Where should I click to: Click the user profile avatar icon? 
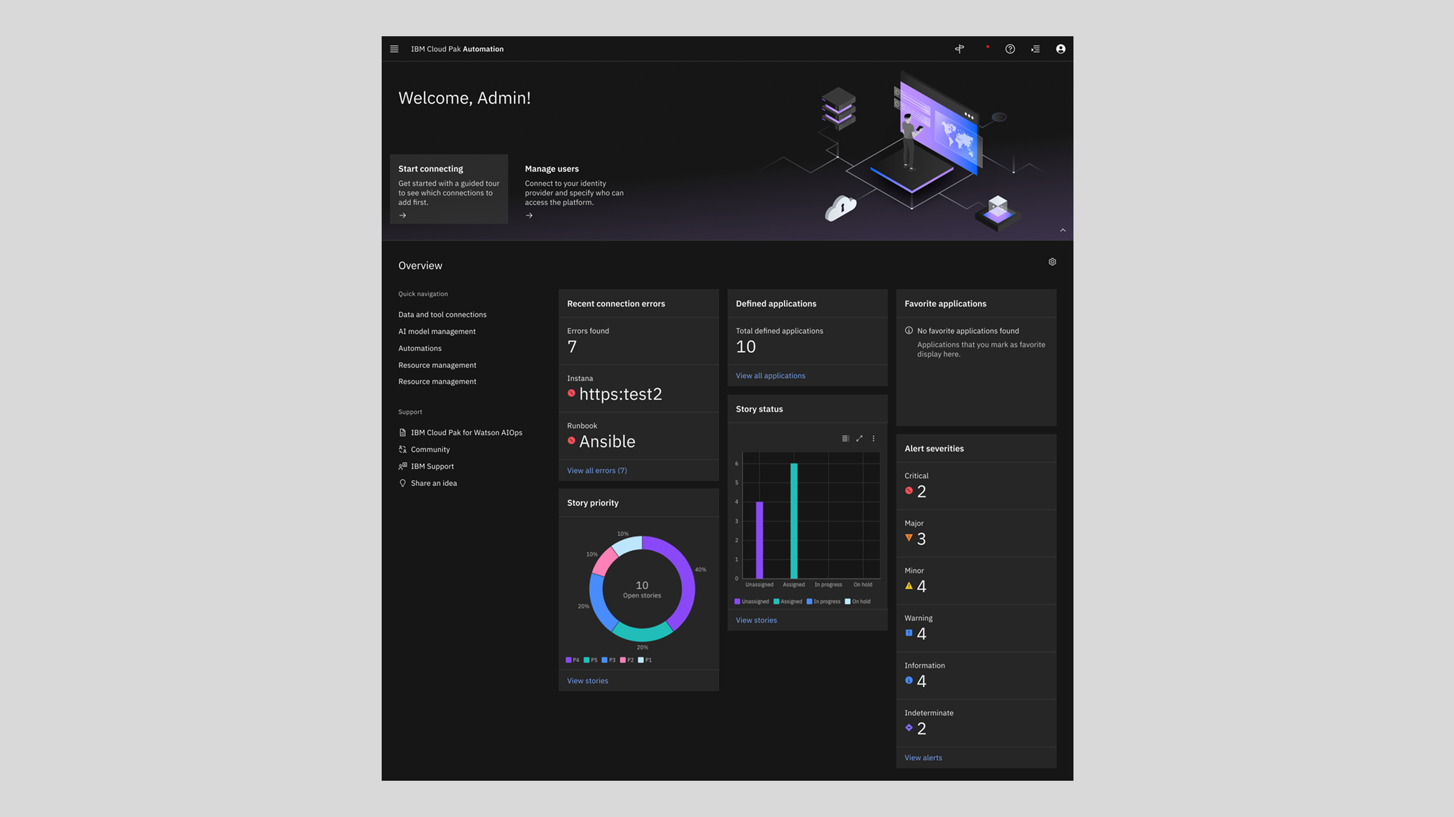1060,49
